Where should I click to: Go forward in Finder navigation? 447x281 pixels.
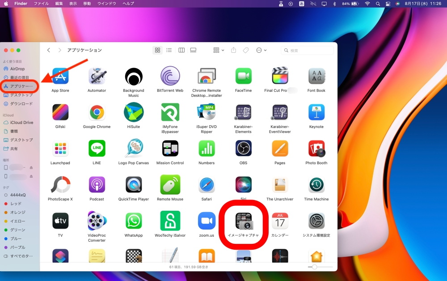pos(59,50)
